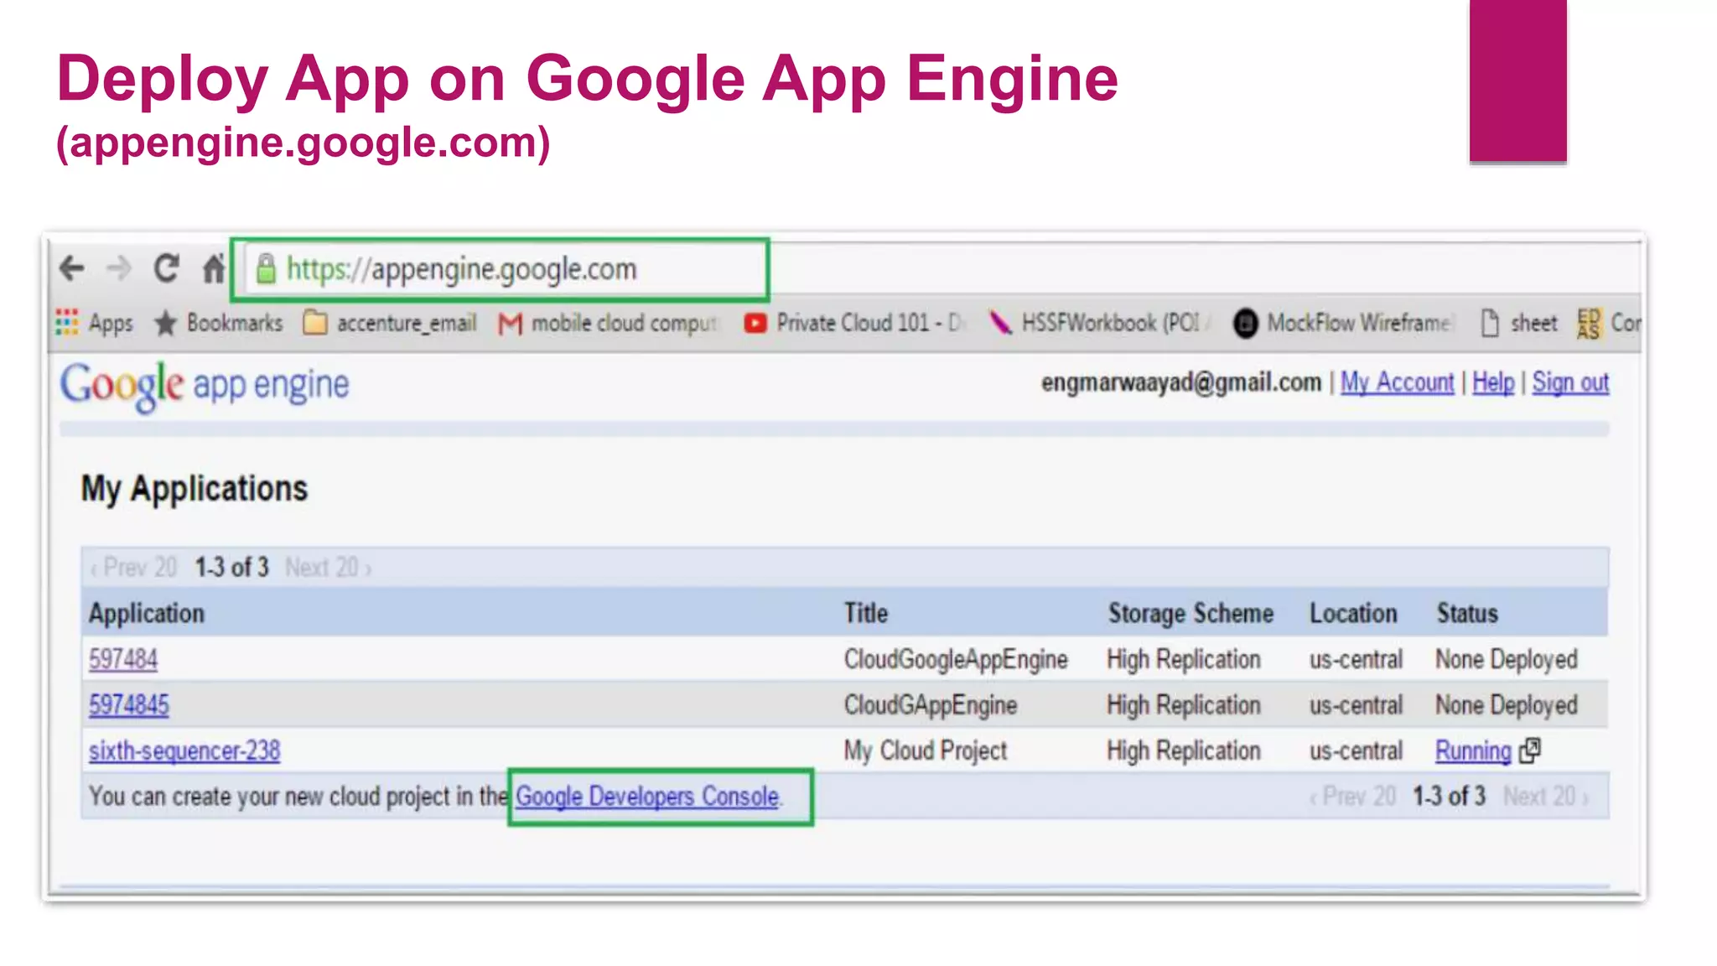
Task: Click the green padlock security icon
Action: (266, 269)
